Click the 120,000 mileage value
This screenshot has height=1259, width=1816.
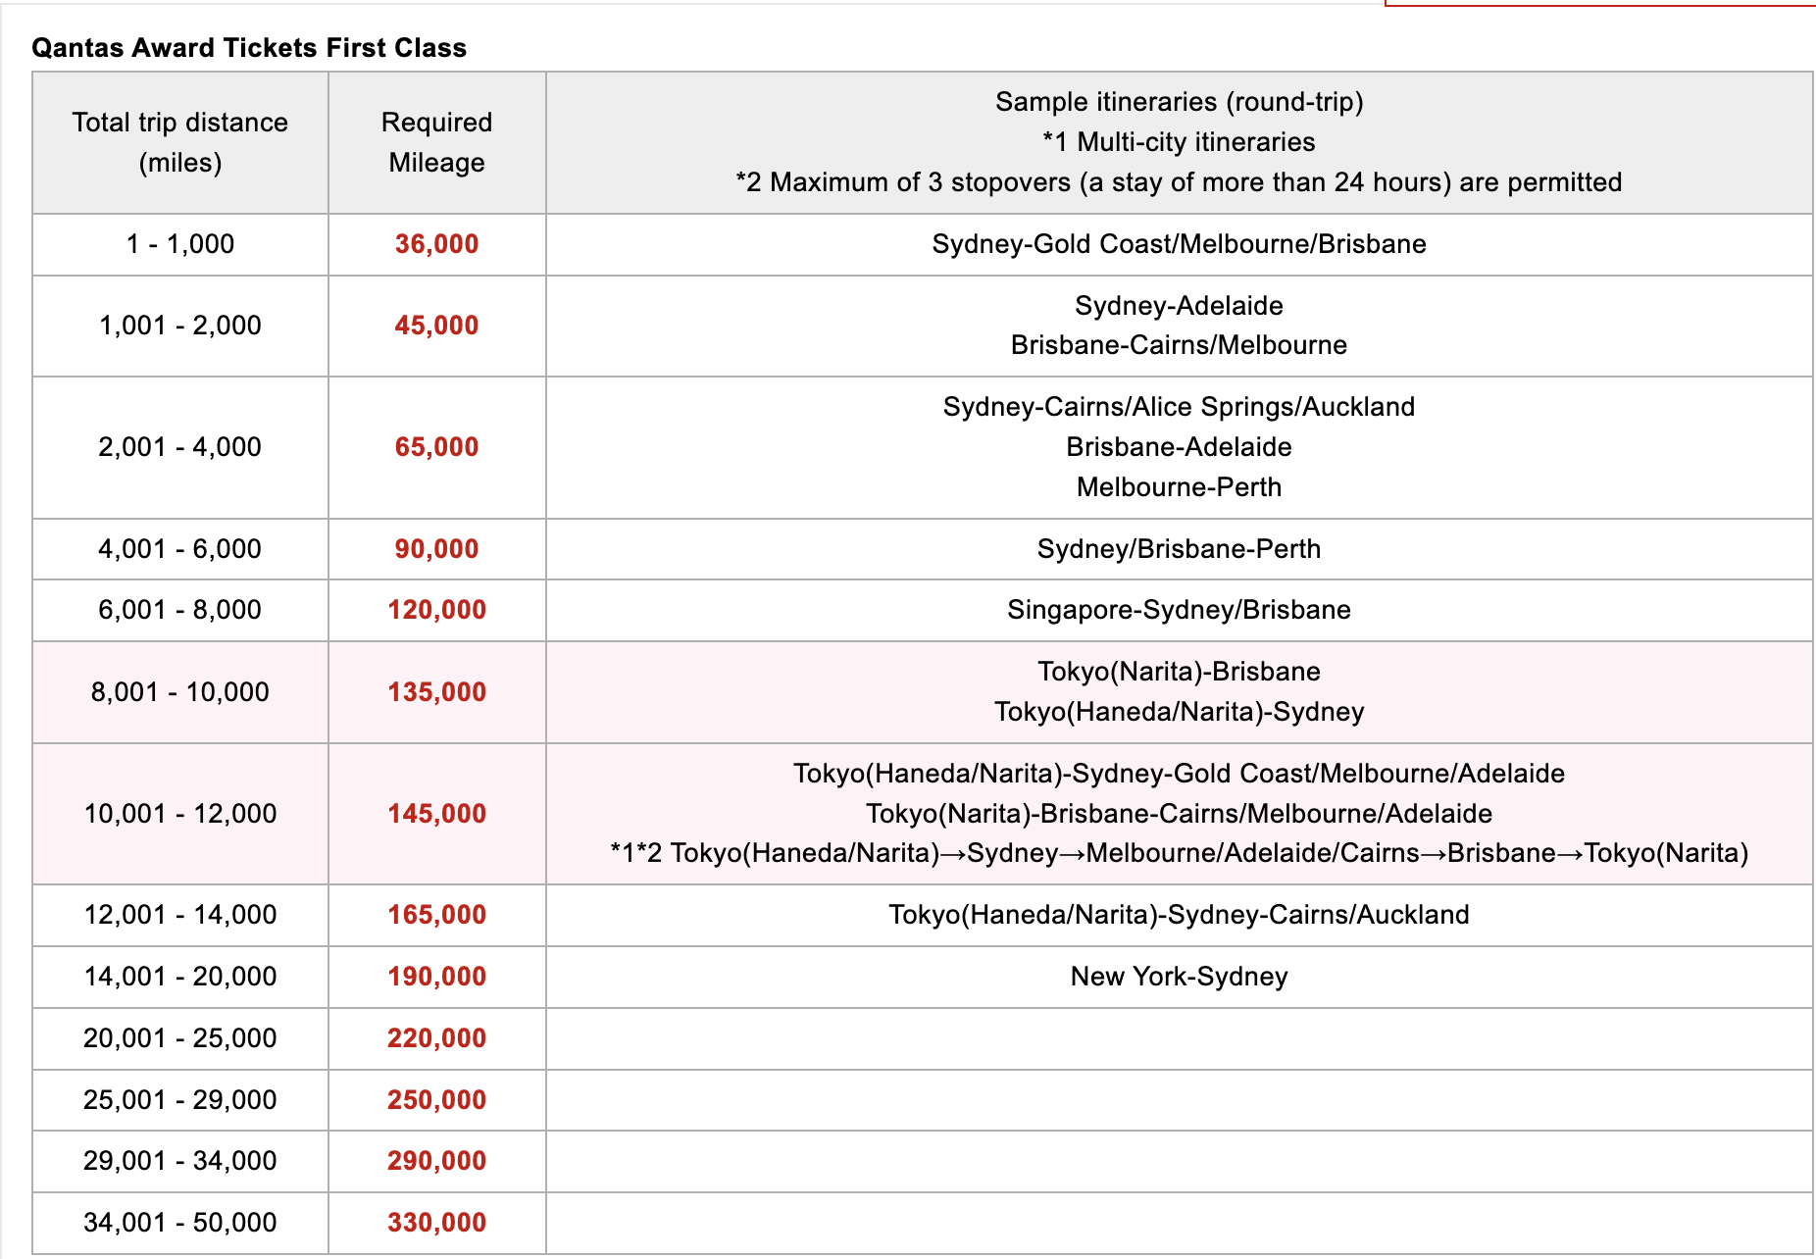pos(437,610)
